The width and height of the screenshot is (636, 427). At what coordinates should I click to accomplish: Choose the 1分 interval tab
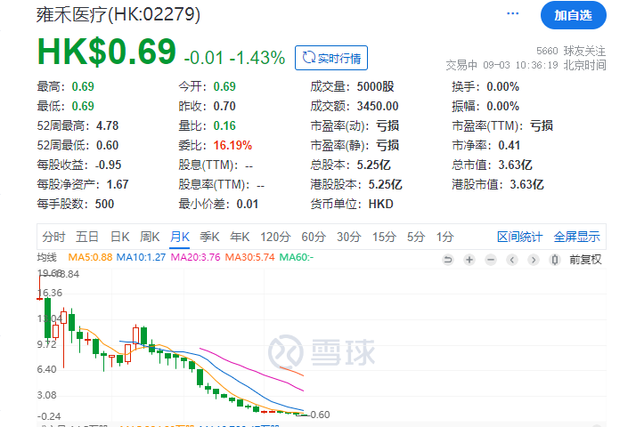click(x=445, y=237)
